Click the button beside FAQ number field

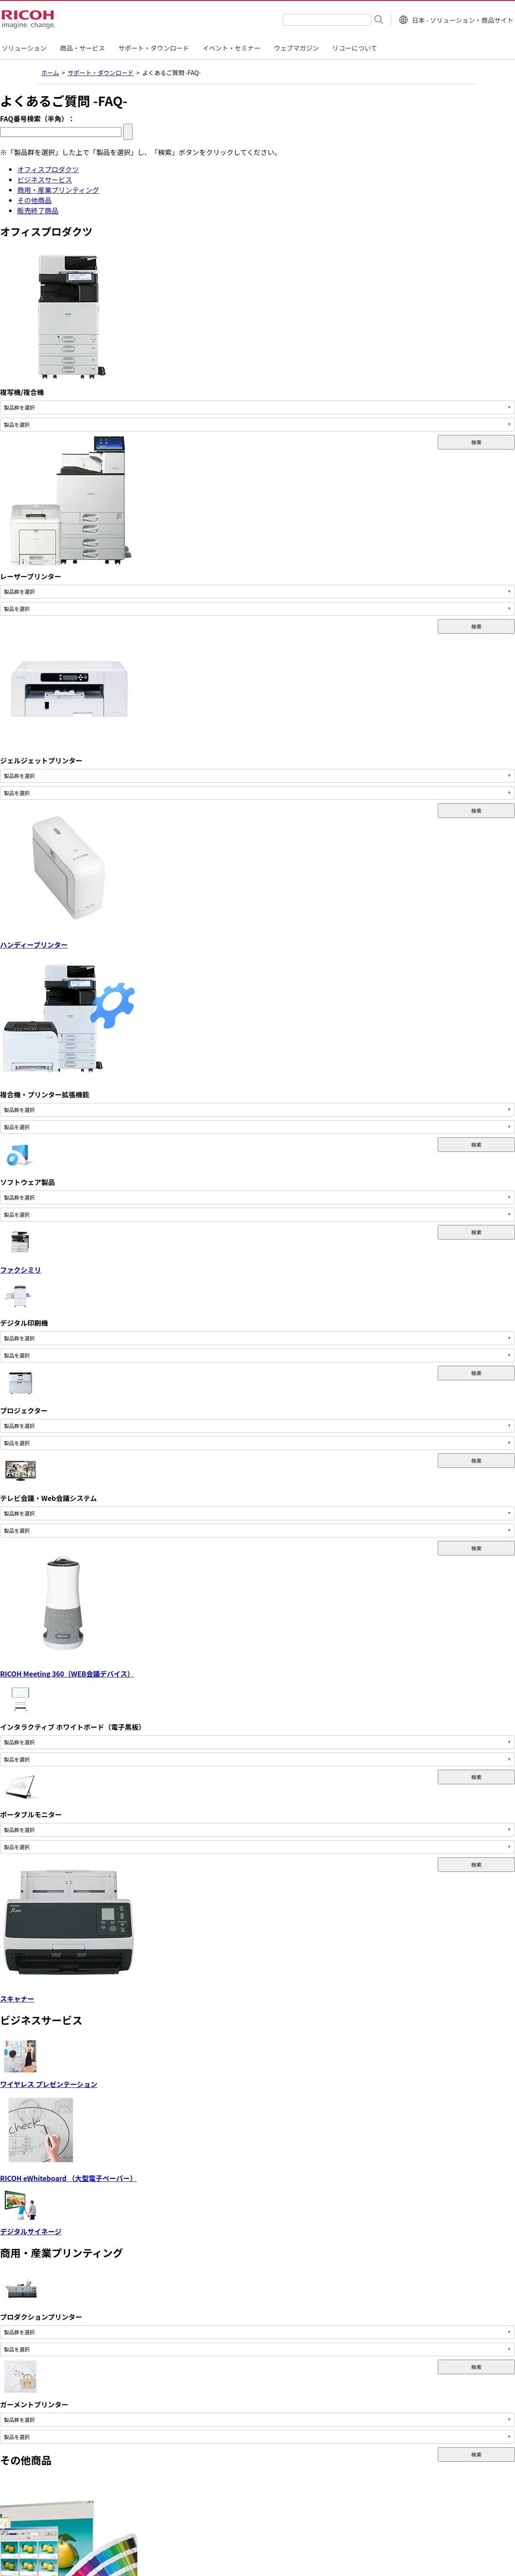click(128, 131)
